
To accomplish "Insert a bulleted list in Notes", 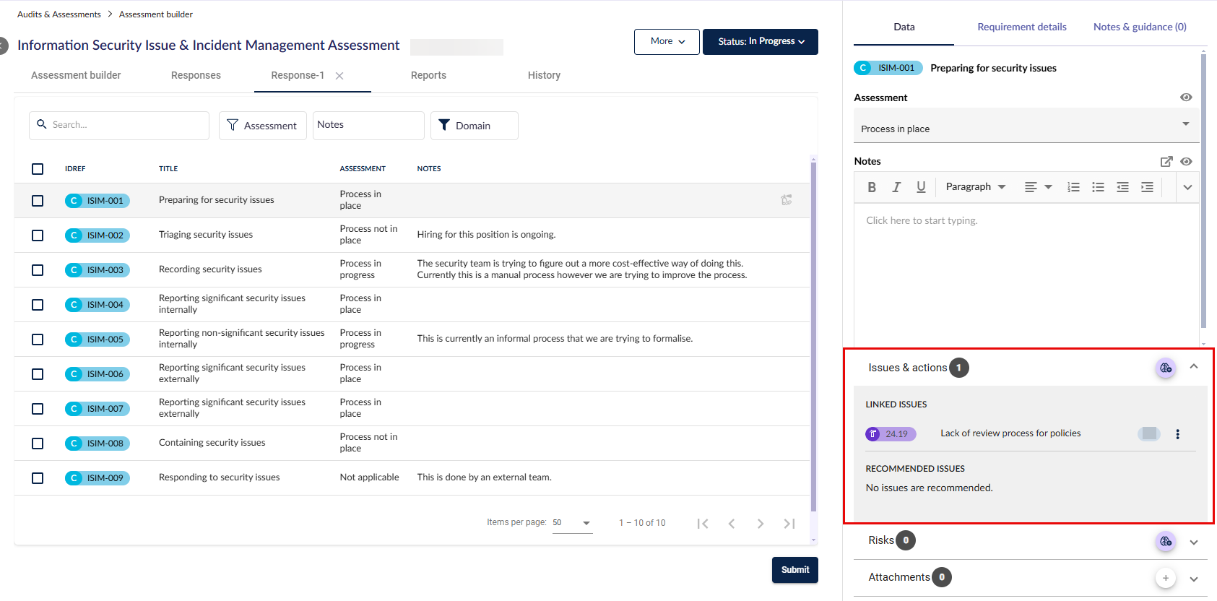I will pos(1098,187).
